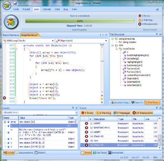
Task: Click the yellow marker on editor scrollbar
Action: (x=102, y=99)
